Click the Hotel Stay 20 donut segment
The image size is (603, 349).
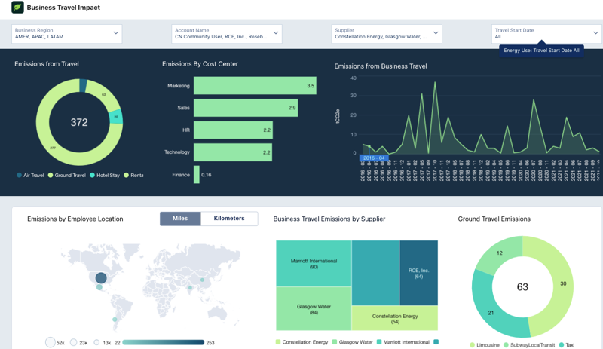[116, 117]
